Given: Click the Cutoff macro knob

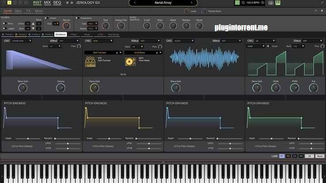Looking at the screenshot, I should pyautogui.click(x=147, y=26).
